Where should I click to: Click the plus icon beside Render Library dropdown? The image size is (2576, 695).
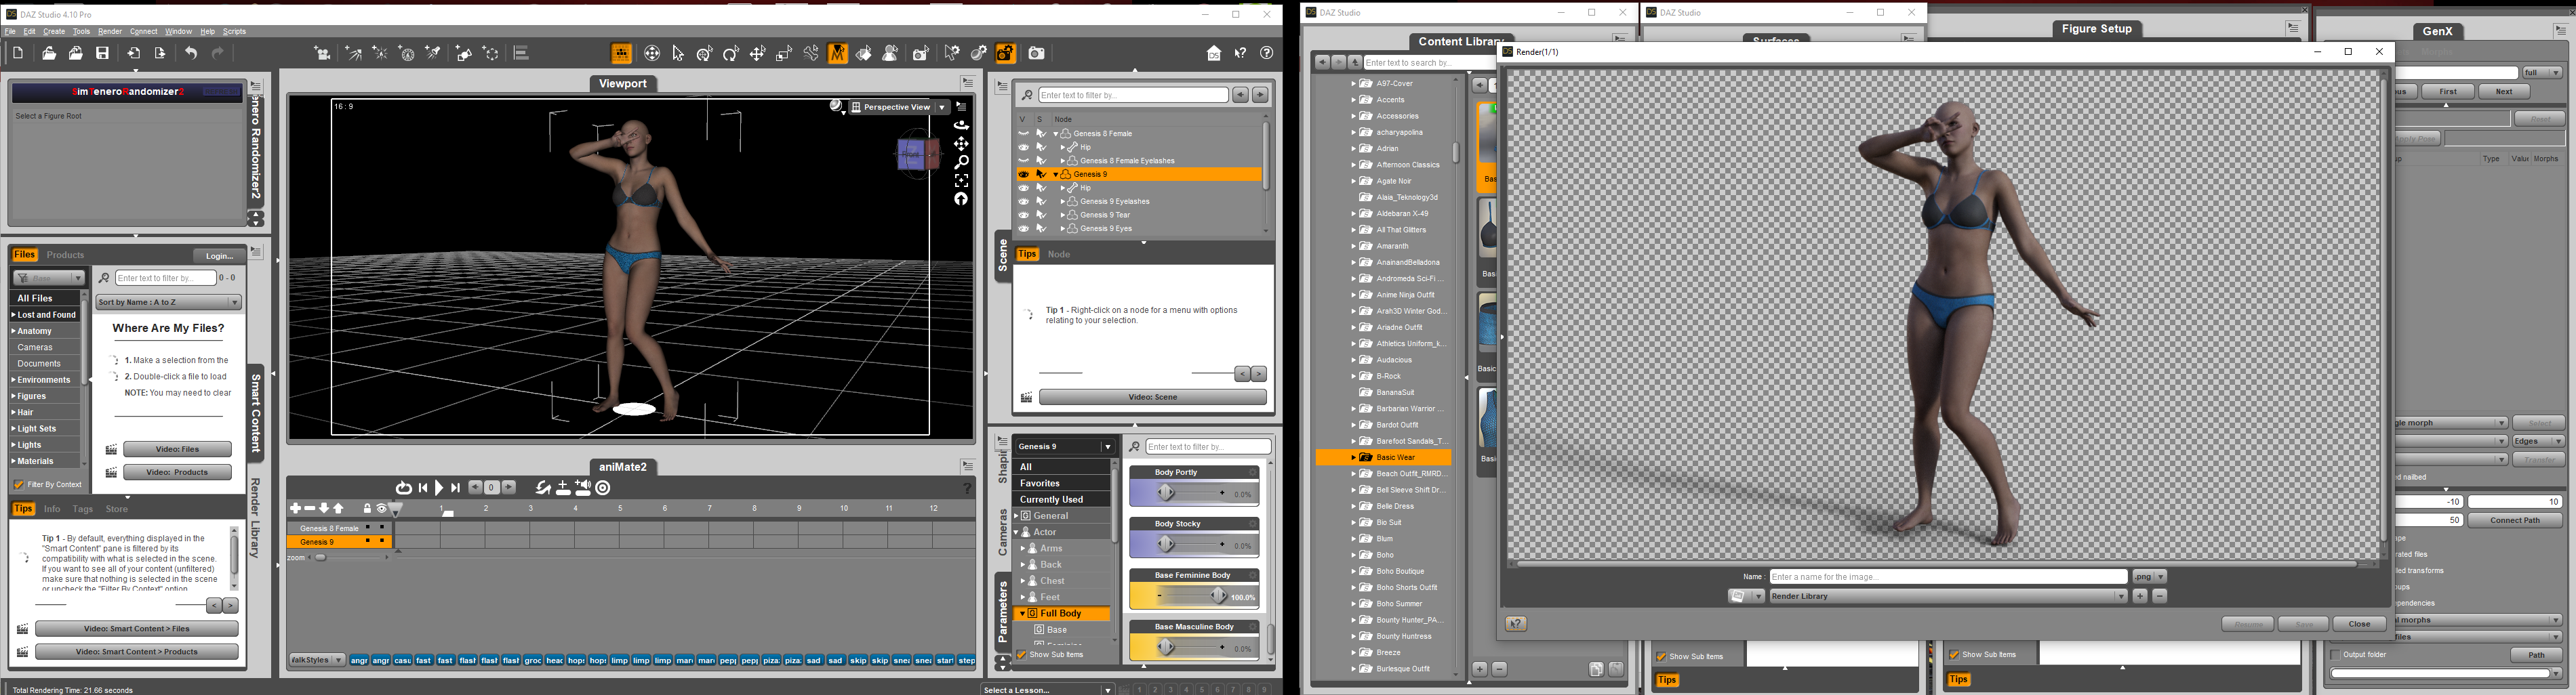(2140, 596)
